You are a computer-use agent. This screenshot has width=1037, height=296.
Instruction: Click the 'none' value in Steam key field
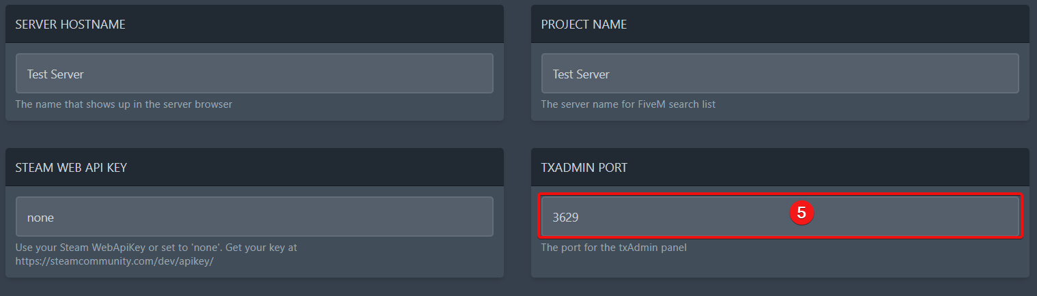pos(40,218)
